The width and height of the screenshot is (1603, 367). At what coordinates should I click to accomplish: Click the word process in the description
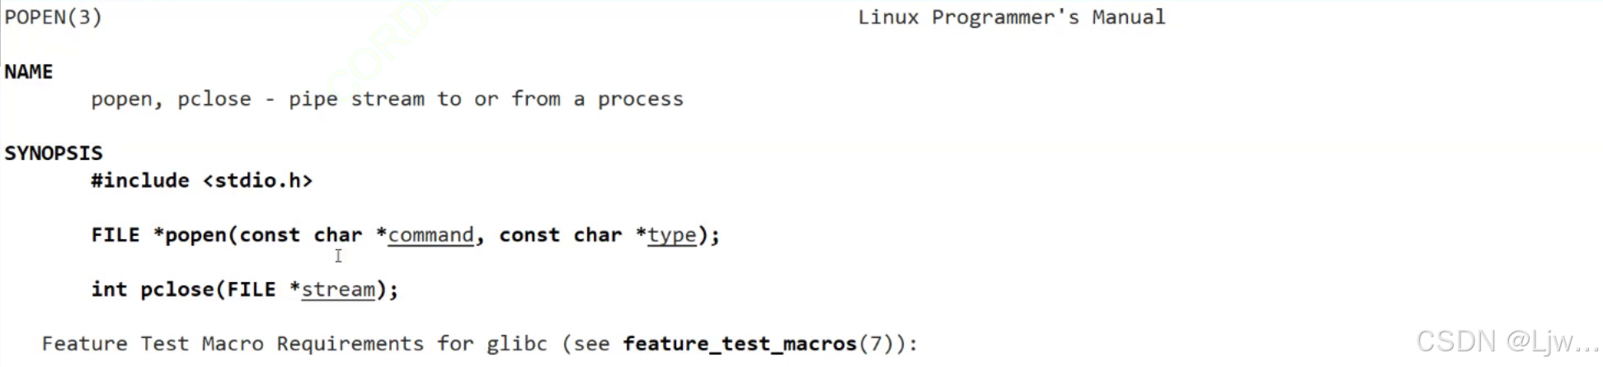point(641,100)
